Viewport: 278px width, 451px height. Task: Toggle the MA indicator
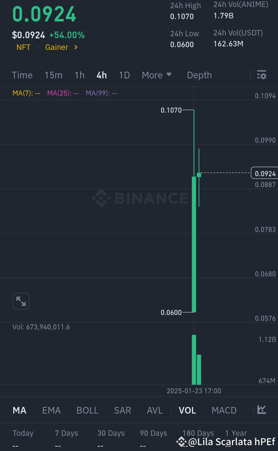tap(19, 410)
